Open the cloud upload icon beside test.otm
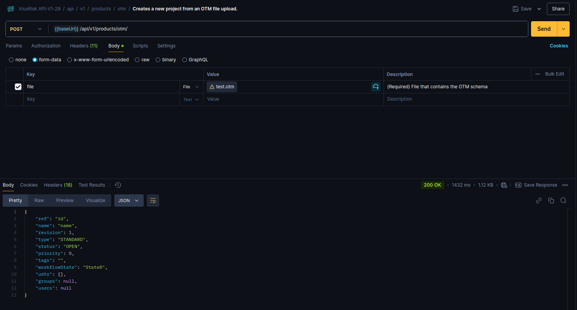 pyautogui.click(x=376, y=87)
